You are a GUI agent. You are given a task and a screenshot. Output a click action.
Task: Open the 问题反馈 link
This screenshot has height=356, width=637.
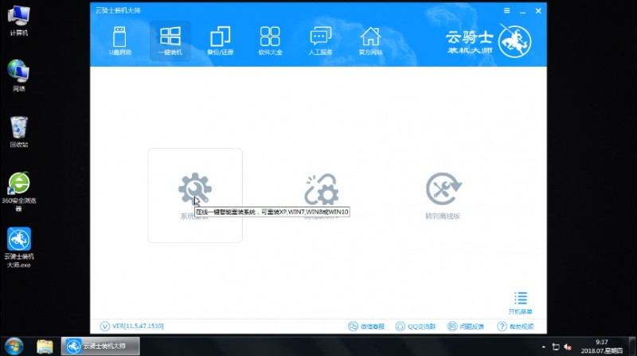click(466, 327)
